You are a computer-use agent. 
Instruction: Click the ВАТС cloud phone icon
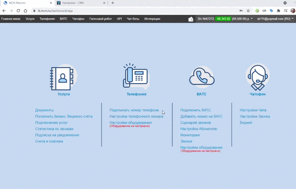[x=201, y=77]
